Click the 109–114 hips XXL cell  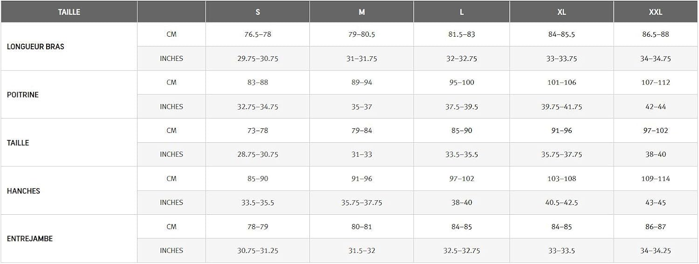click(655, 179)
